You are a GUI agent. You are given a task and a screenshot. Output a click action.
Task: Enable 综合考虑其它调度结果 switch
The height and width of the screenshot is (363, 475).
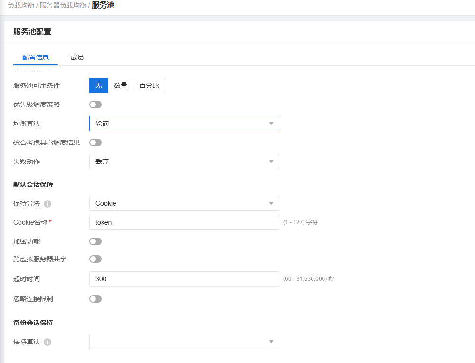tap(95, 143)
